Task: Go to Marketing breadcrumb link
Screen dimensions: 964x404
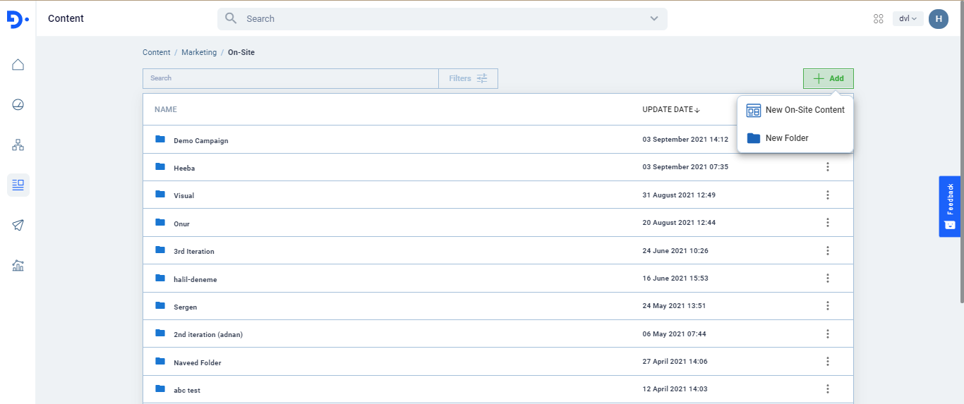Action: pyautogui.click(x=199, y=52)
